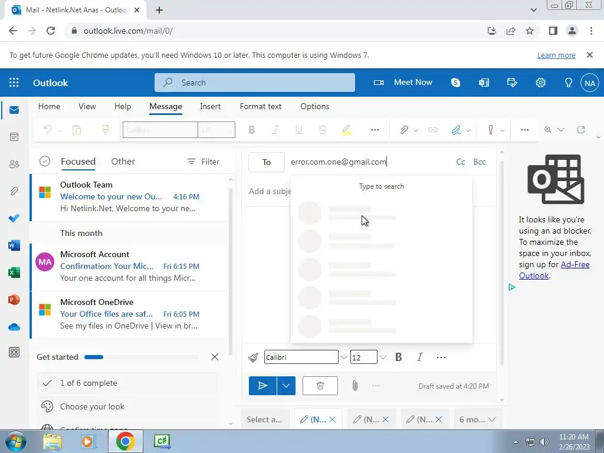
Task: Expand the Send options dropdown arrow
Action: (x=286, y=386)
